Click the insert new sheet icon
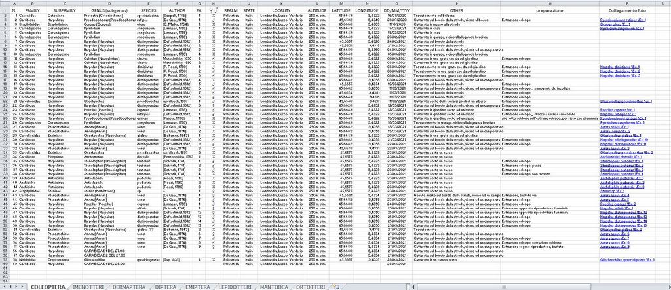This screenshot has width=671, height=290. (x=335, y=287)
